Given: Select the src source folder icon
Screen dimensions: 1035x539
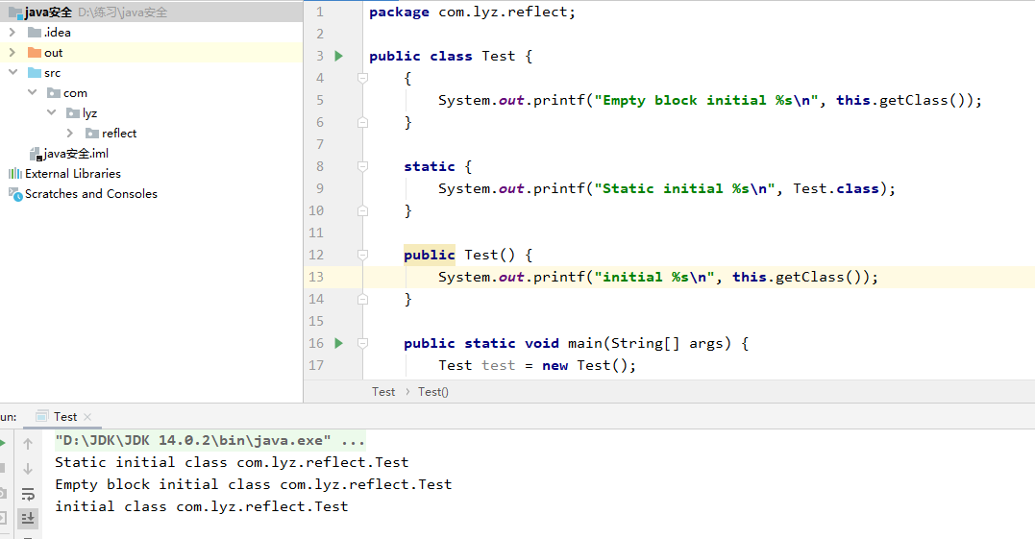Looking at the screenshot, I should [35, 73].
